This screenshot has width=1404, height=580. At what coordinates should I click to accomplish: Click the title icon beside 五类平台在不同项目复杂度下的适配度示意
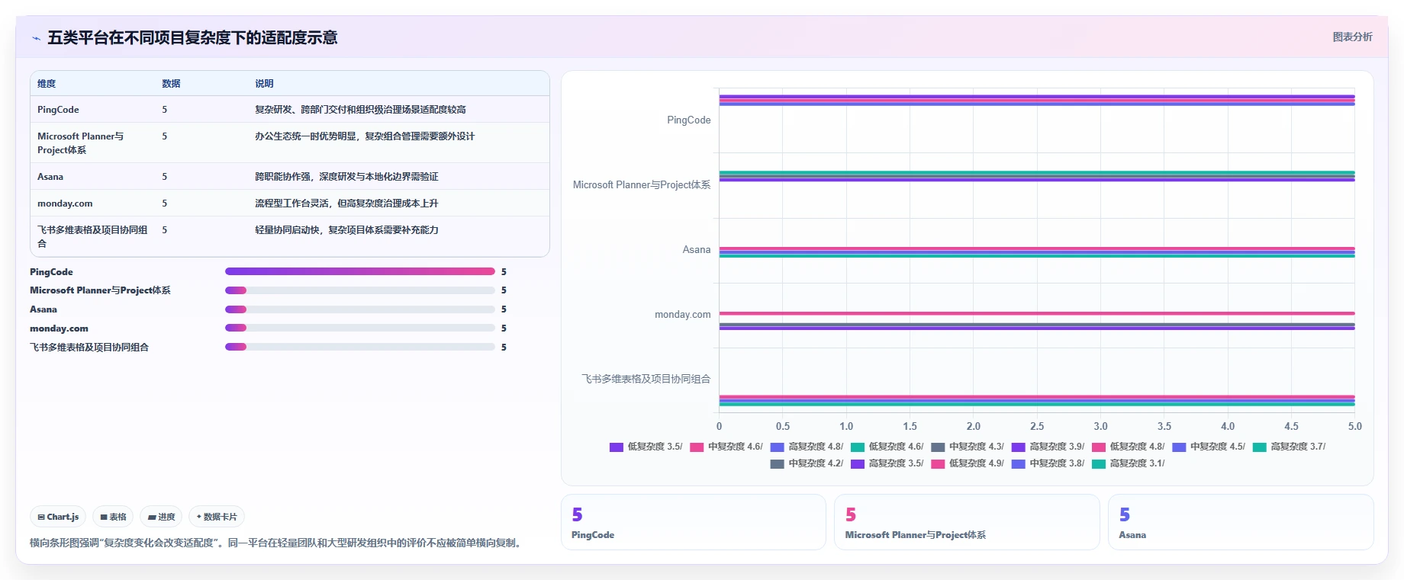pyautogui.click(x=36, y=38)
